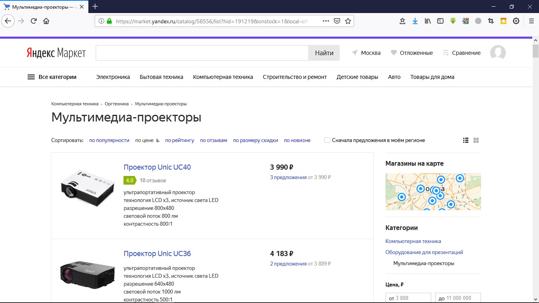Image resolution: width=539 pixels, height=303 pixels.
Task: View '2 предложения' for Unic UC36
Action: point(288,264)
